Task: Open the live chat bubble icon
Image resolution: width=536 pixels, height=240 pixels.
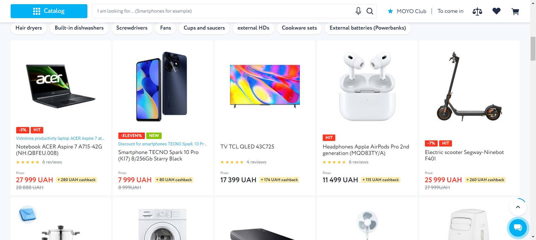Action: (x=518, y=228)
